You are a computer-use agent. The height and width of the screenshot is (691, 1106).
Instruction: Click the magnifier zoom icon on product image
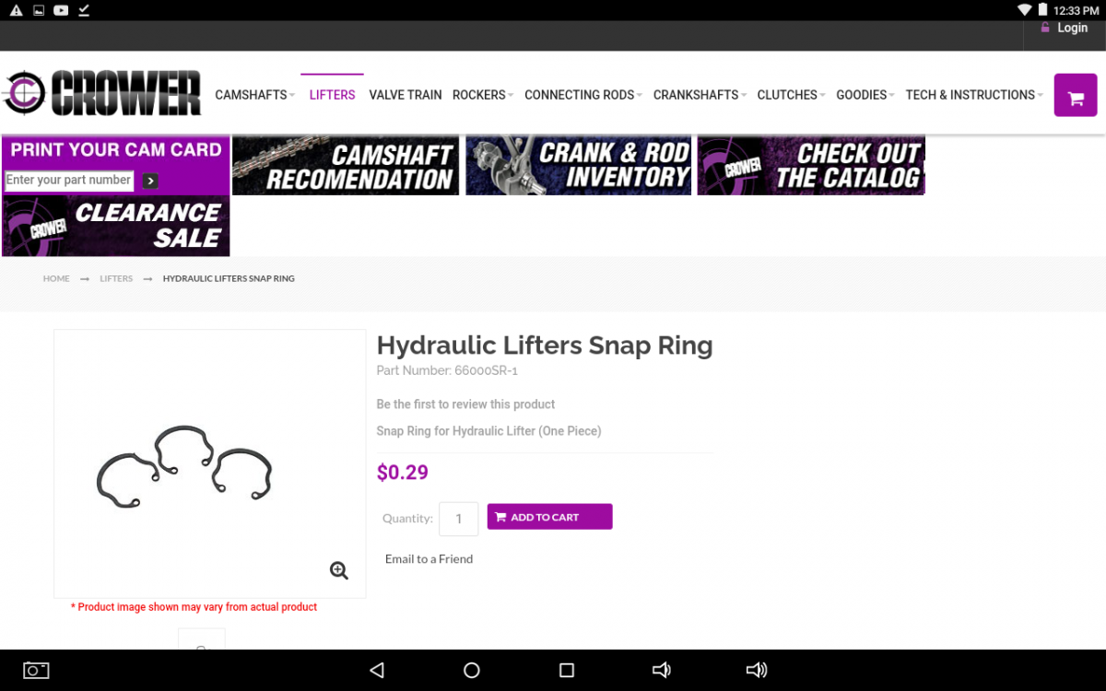(339, 570)
